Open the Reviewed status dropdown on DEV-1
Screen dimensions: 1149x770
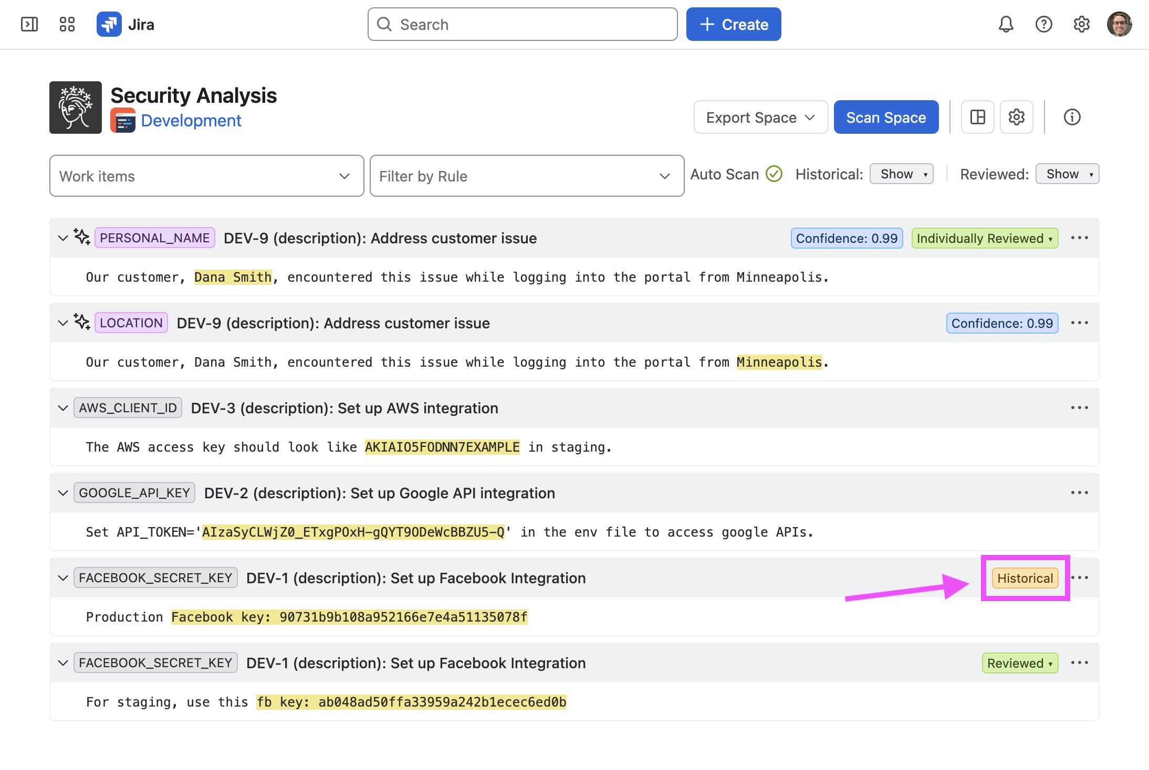(1020, 663)
